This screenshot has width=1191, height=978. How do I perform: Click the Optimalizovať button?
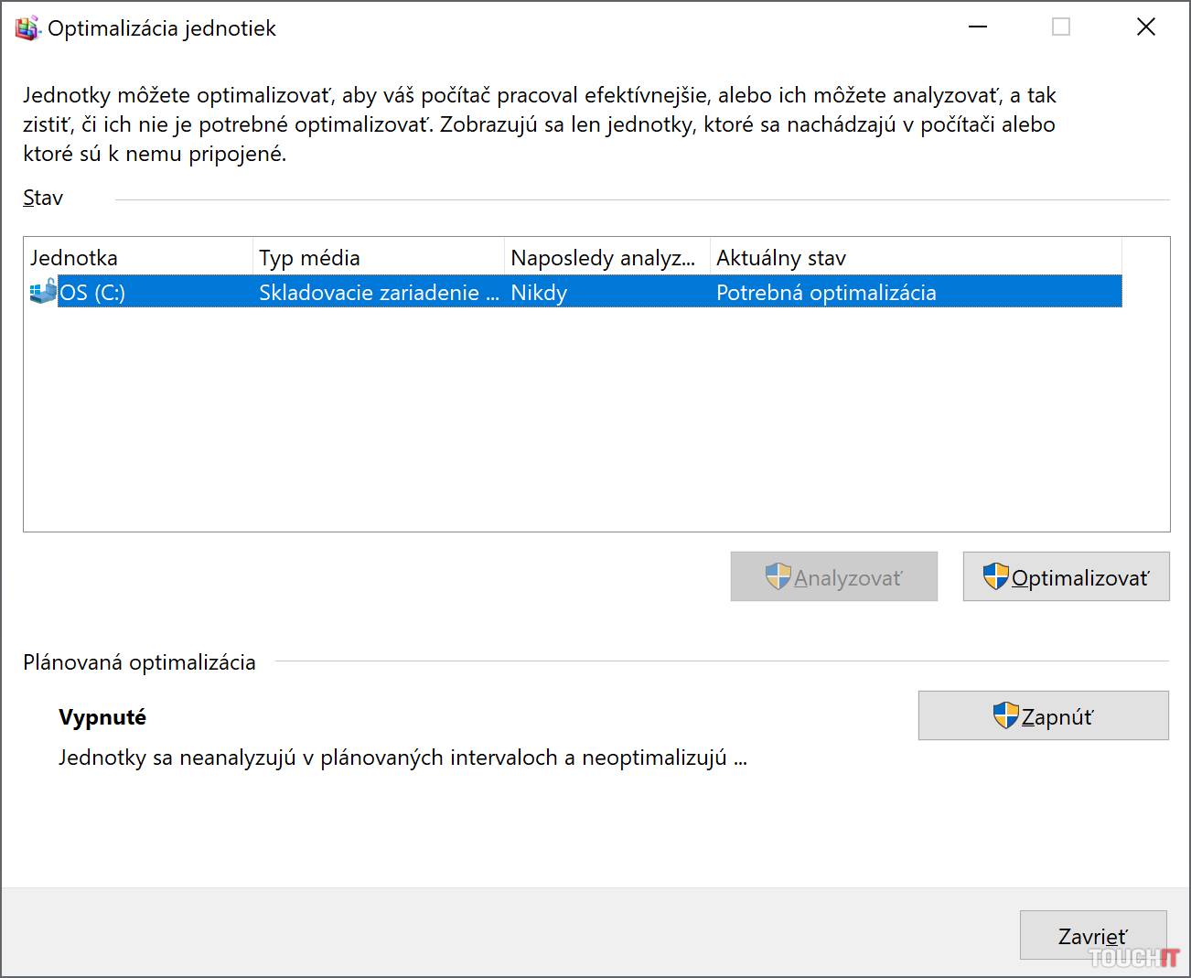point(1066,576)
